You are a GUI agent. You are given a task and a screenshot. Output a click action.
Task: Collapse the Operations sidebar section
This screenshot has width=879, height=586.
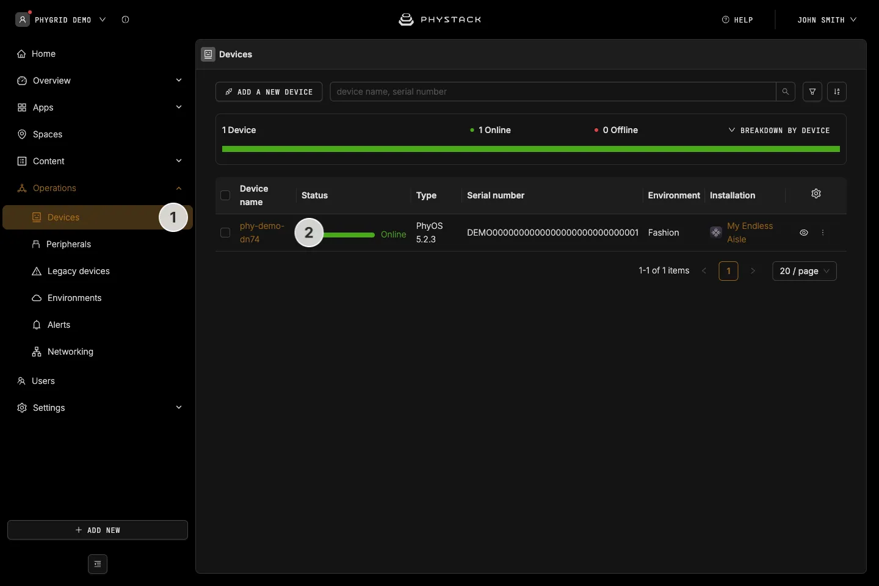tap(98, 188)
